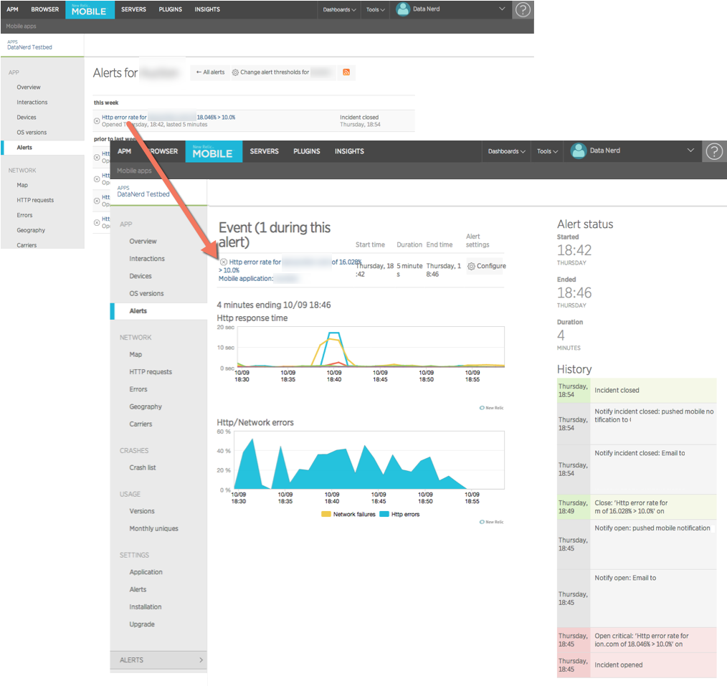Select BROWSER tab in back window
The width and height of the screenshot is (727, 686).
click(45, 9)
